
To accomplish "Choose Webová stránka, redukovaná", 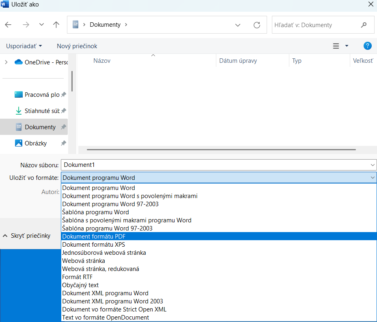I will (x=219, y=269).
